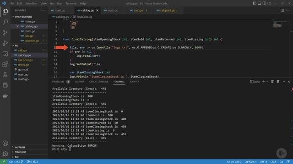Open go.mod in PS folder

pos(23,70)
